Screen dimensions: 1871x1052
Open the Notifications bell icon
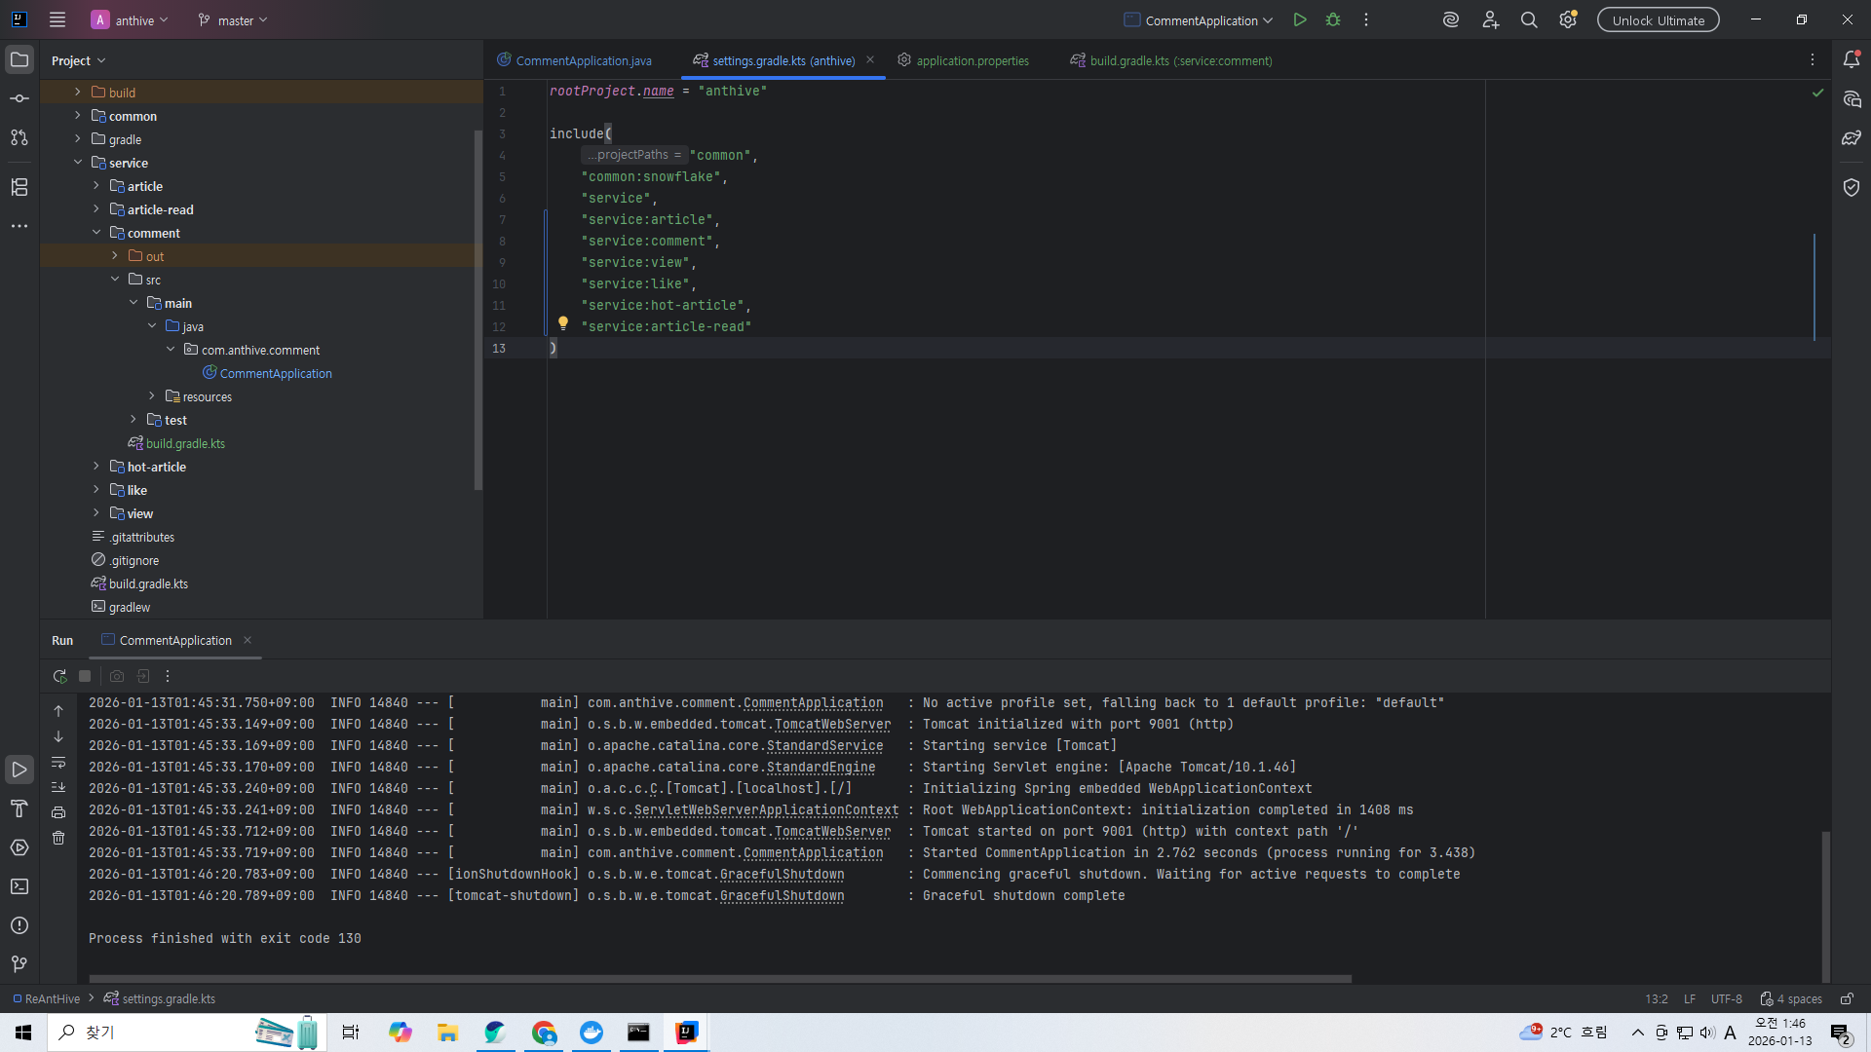pos(1852,59)
